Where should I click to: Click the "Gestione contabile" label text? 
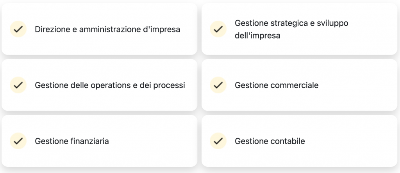pos(270,141)
